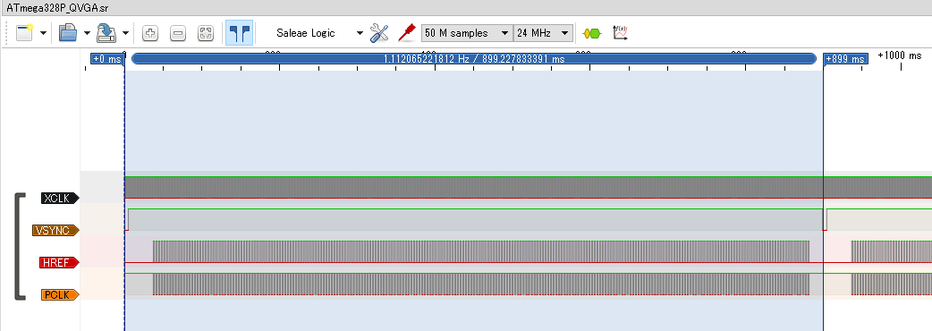Image resolution: width=932 pixels, height=331 pixels.
Task: Open the Saleae Logic device dropdown
Action: 318,33
